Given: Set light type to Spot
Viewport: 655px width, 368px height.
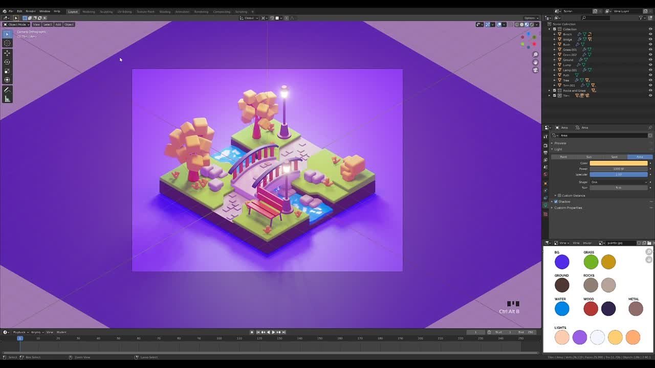Looking at the screenshot, I should pos(615,157).
